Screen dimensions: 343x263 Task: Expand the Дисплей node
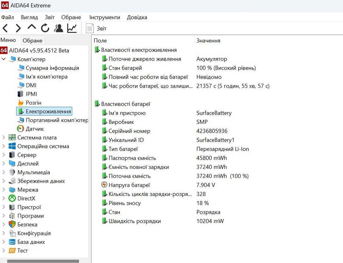pyautogui.click(x=3, y=164)
